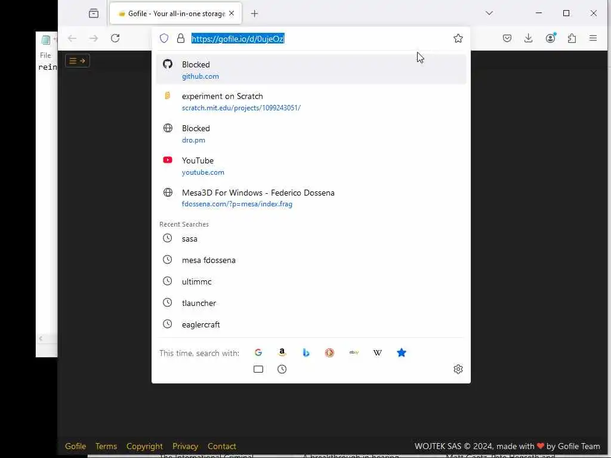Reload the current page

click(x=115, y=38)
